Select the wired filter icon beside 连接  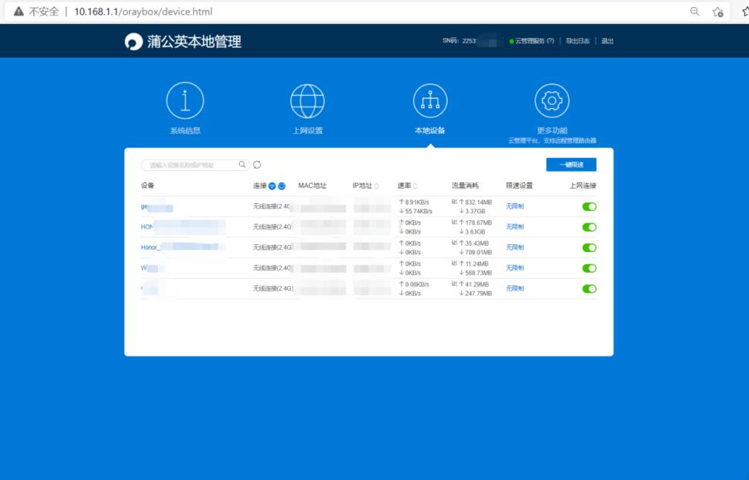[282, 186]
